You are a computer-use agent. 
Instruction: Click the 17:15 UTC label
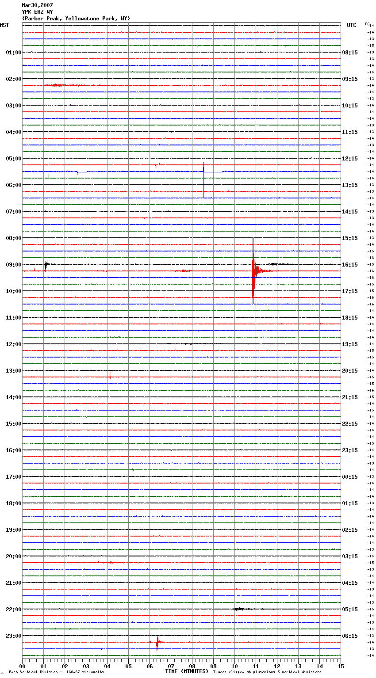tap(350, 291)
